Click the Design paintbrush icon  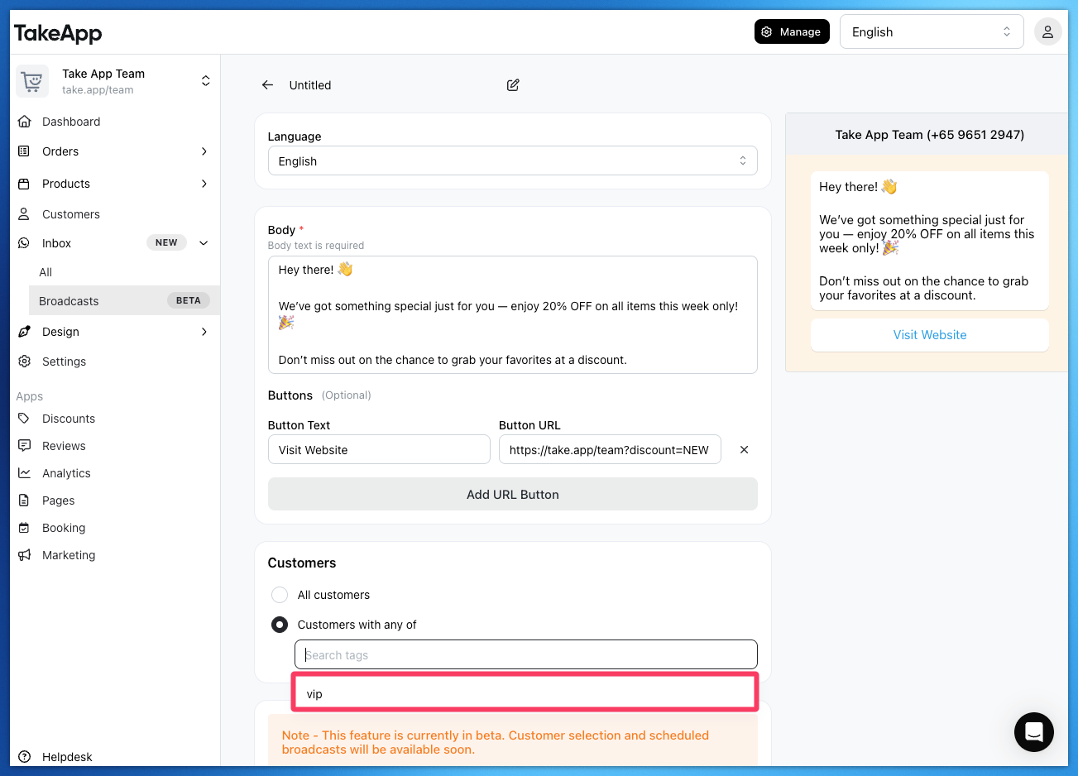[x=25, y=332]
